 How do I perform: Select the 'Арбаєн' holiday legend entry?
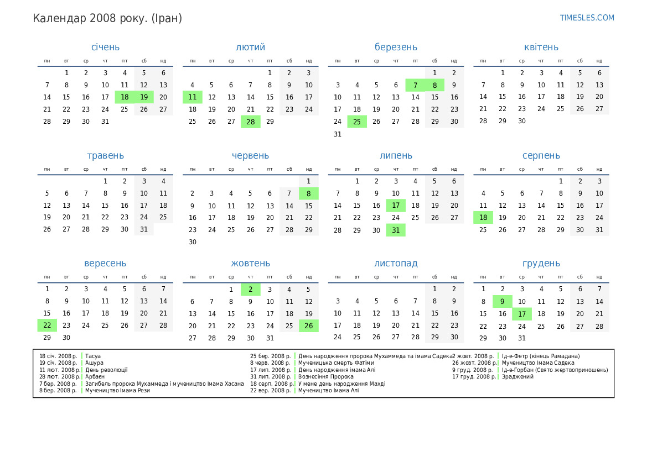pyautogui.click(x=95, y=377)
